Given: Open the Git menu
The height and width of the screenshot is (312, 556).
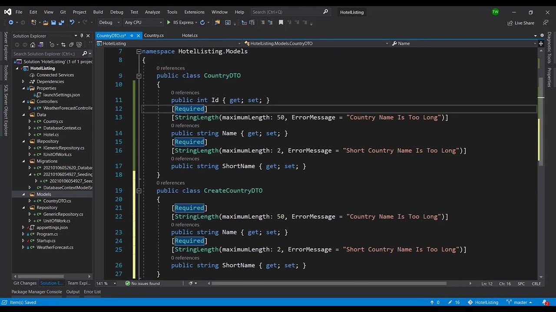Looking at the screenshot, I should [x=63, y=12].
